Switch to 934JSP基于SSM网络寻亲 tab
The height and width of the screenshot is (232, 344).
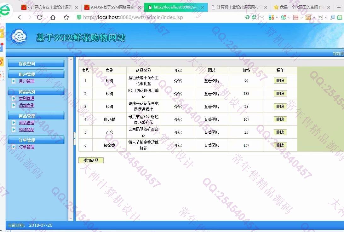[113, 7]
